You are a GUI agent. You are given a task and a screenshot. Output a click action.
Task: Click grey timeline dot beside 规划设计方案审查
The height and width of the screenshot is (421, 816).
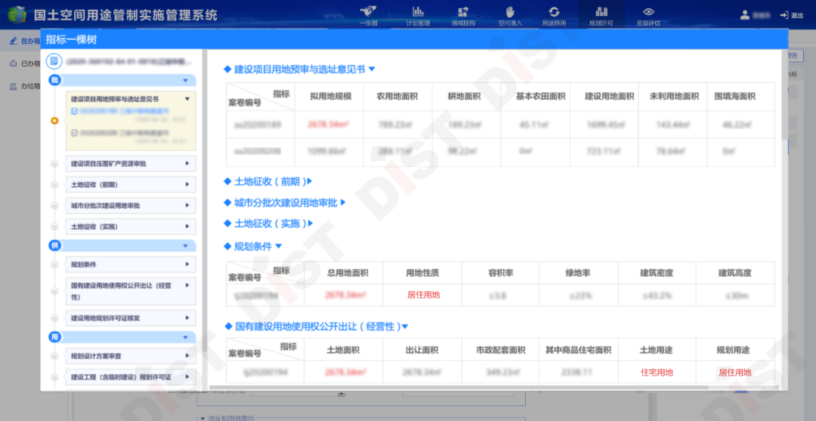pos(54,356)
